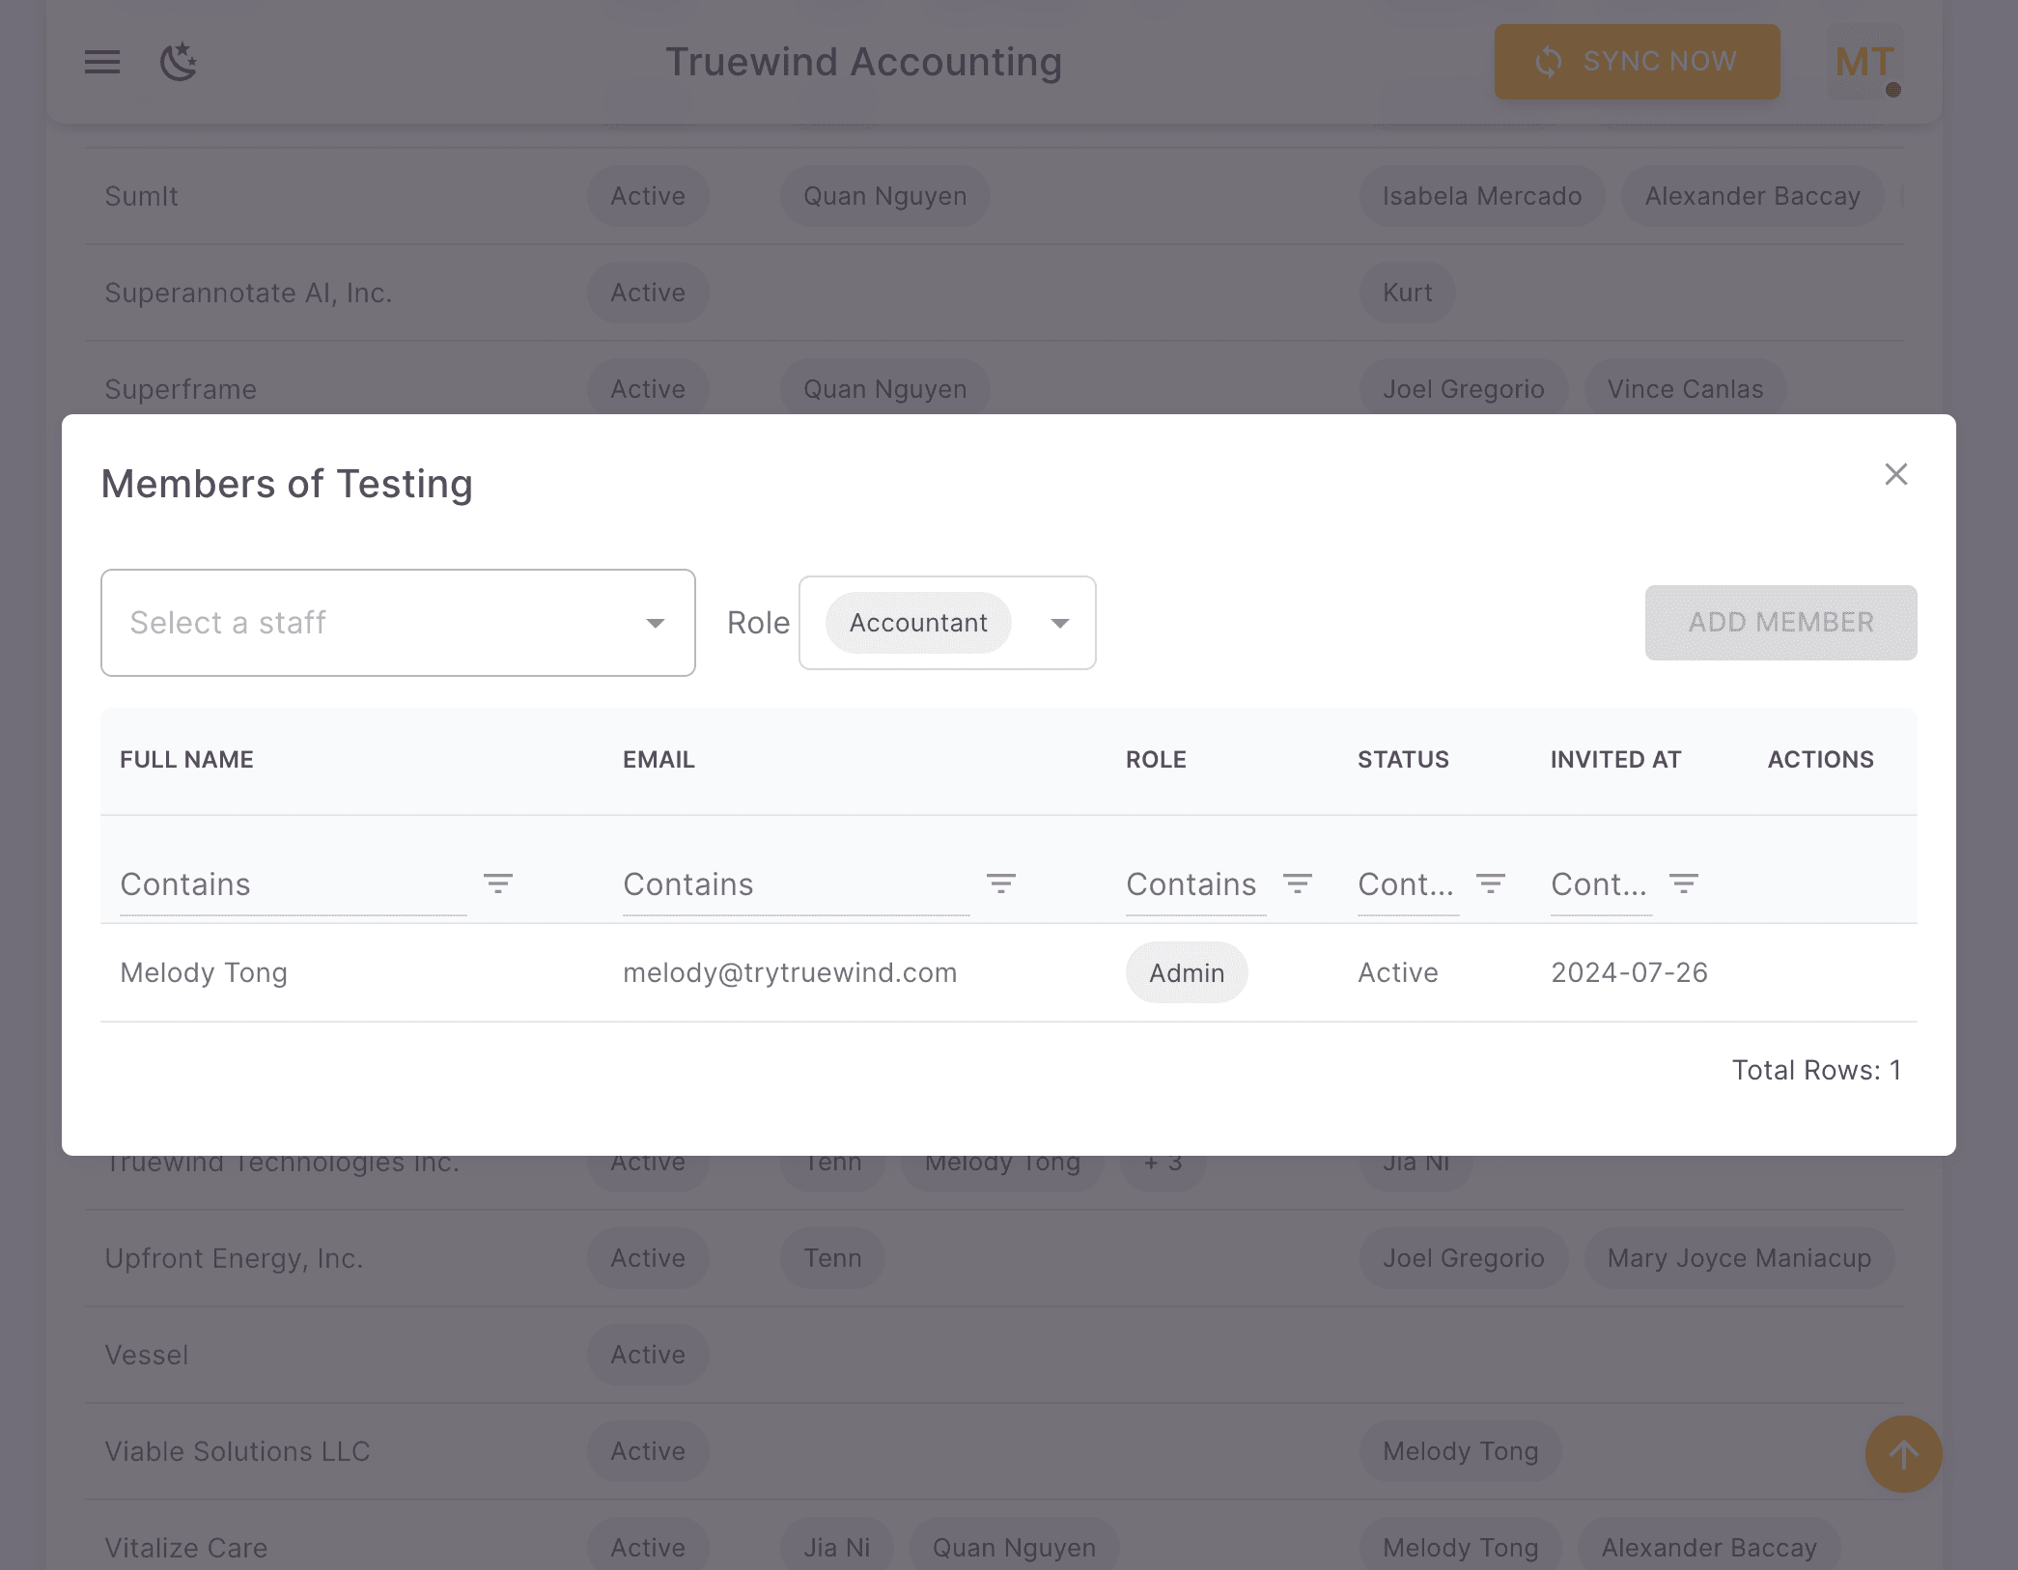Open the Invited At column filter icon

pos(1683,883)
